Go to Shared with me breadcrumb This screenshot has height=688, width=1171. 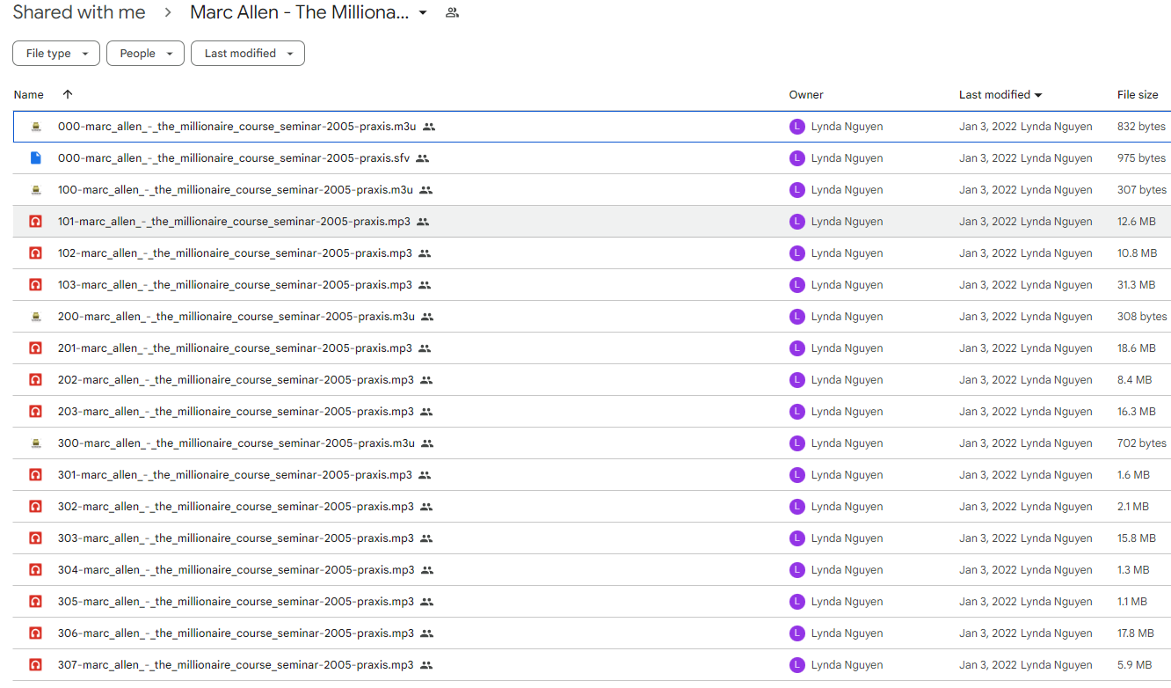[x=79, y=13]
